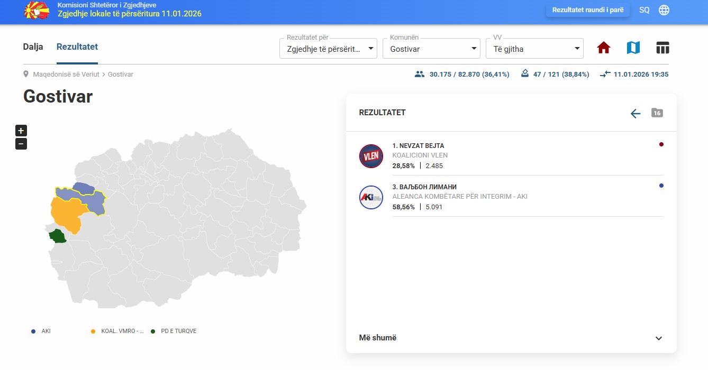Click the VLEN coalition logo
The image size is (708, 370).
click(x=371, y=156)
